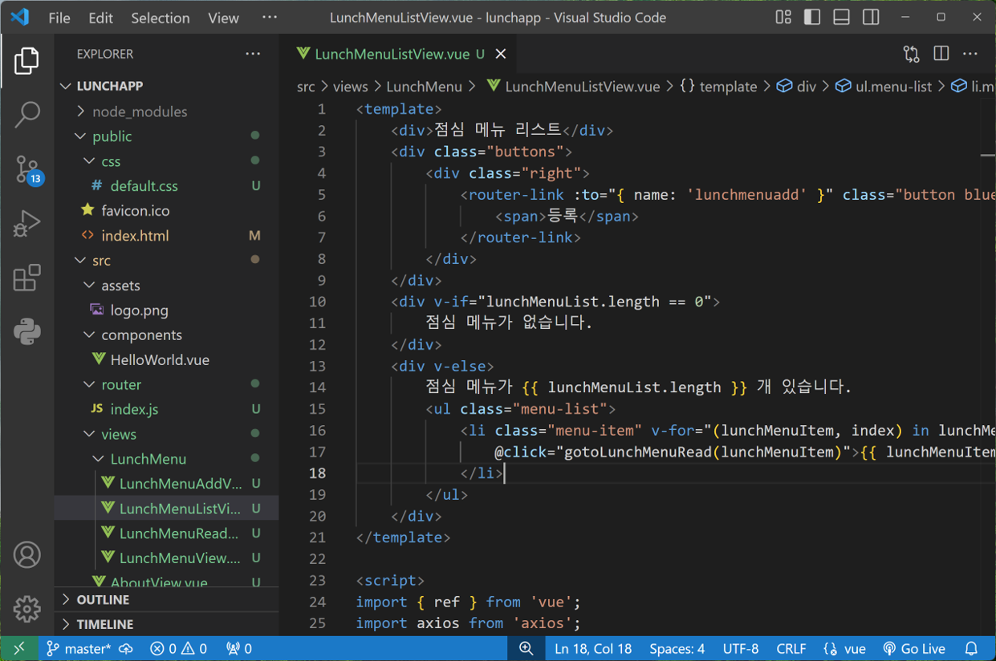Screen dimensions: 996x661
Task: Open the Extensions view
Action: (26, 278)
